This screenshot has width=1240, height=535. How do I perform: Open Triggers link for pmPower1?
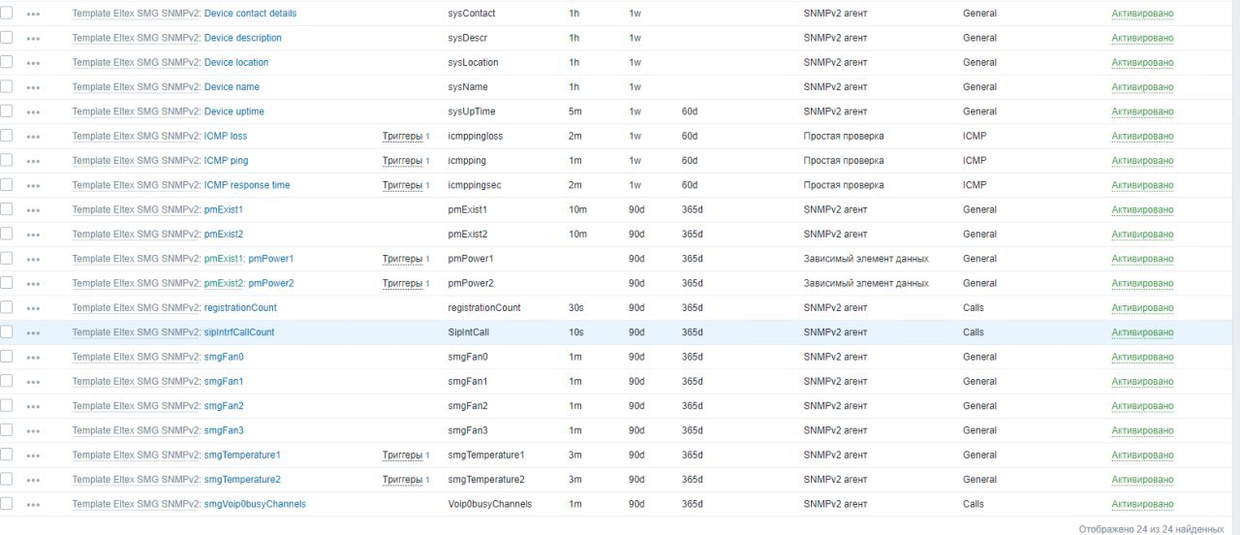coord(402,259)
